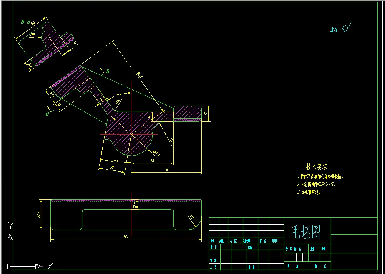385x274 pixels.
Task: Select the φ45 diameter dimension text
Action: pos(156,153)
